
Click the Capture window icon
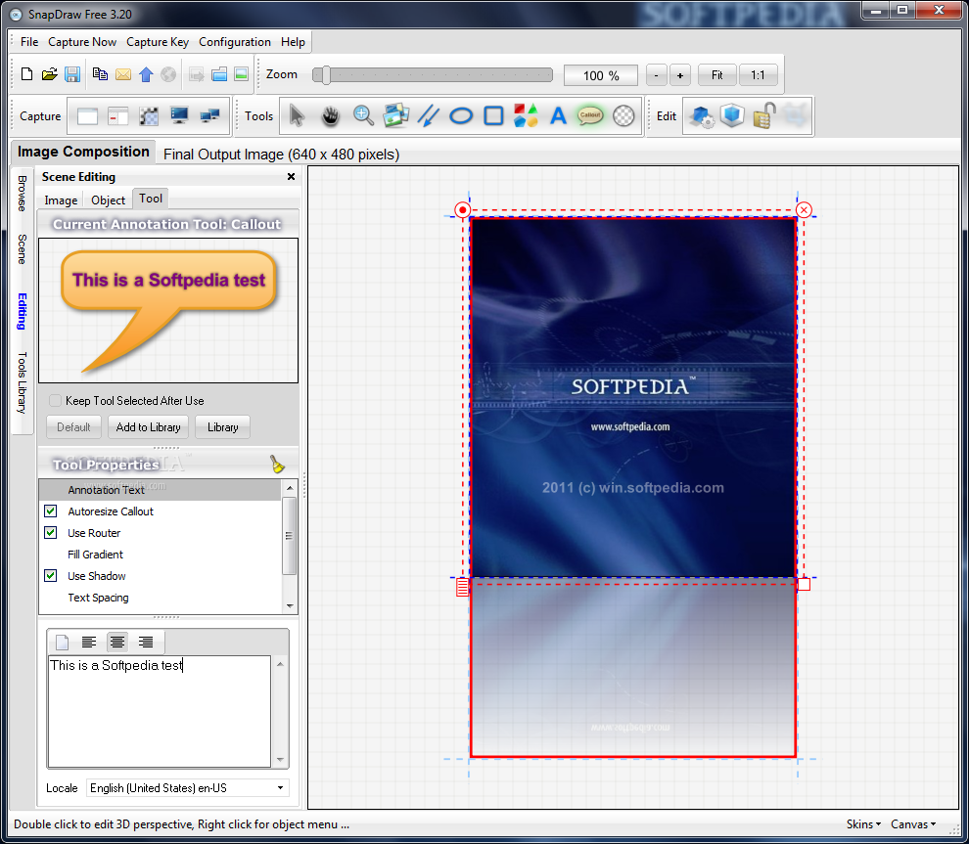tap(87, 116)
